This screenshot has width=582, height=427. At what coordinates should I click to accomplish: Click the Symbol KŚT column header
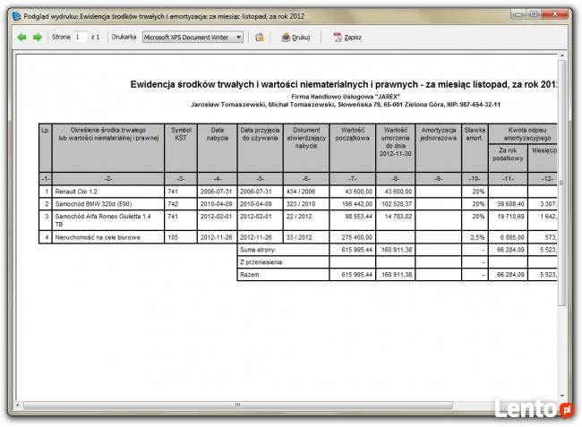[181, 148]
